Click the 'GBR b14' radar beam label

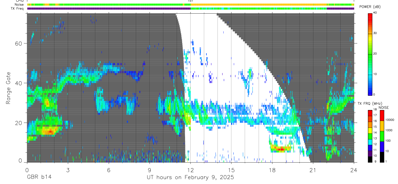point(39,178)
